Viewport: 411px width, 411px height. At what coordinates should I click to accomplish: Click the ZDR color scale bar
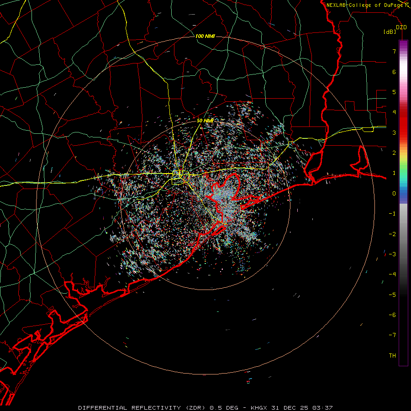(x=403, y=203)
